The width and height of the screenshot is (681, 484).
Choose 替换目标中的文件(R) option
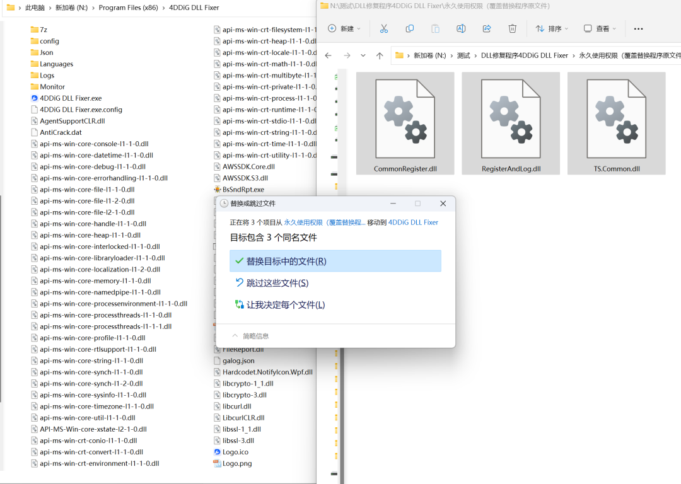(x=335, y=261)
